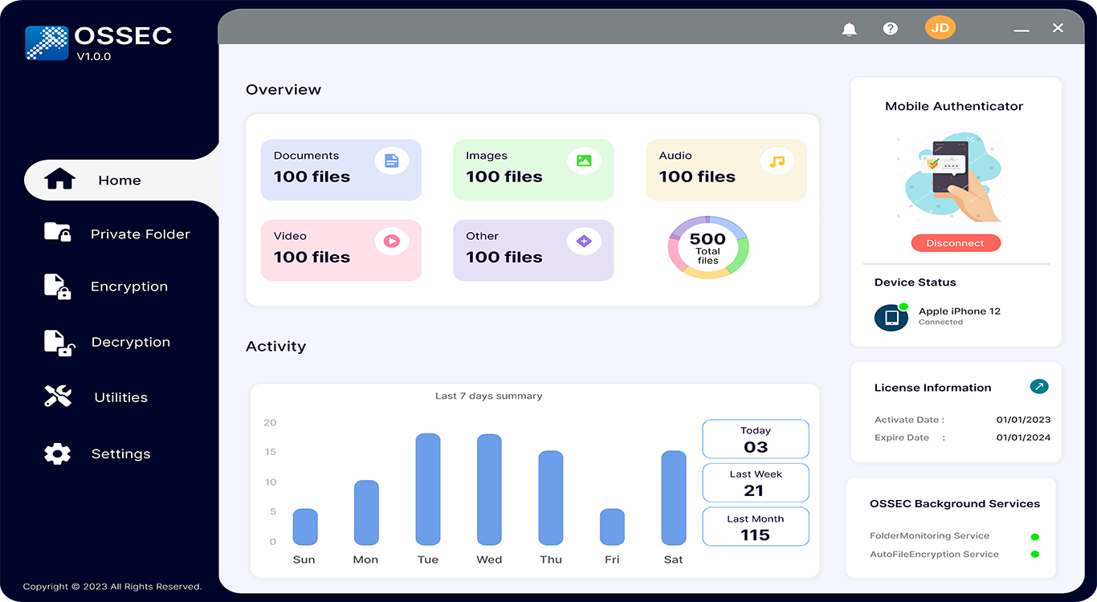Image resolution: width=1097 pixels, height=602 pixels.
Task: Click AutoFileEncryption Service green status dot
Action: pos(1034,554)
